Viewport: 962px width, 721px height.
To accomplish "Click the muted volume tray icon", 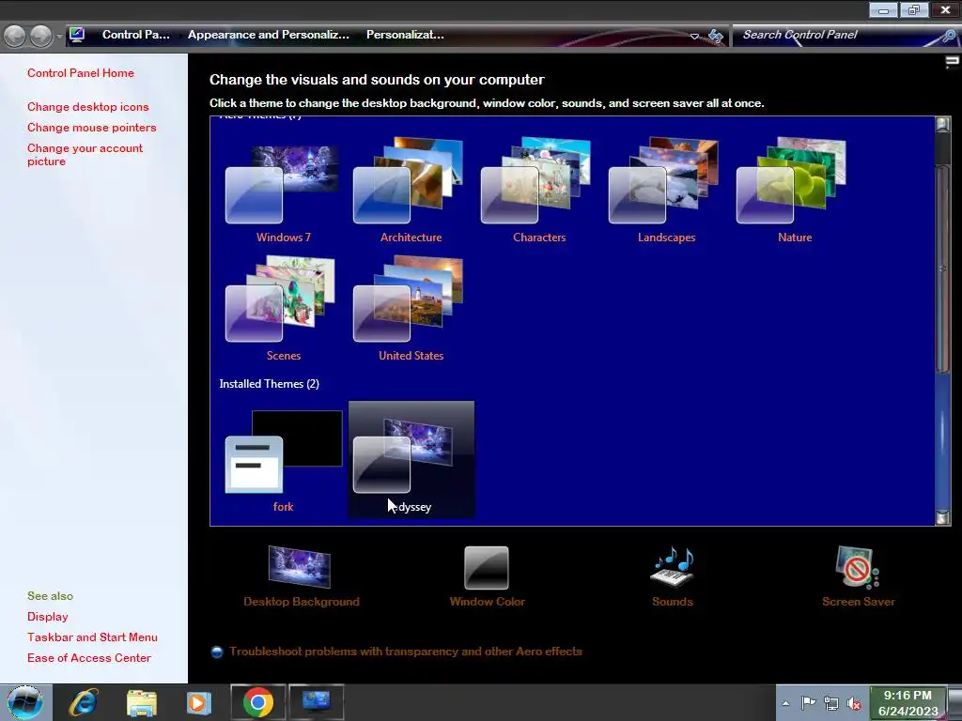I will [853, 704].
